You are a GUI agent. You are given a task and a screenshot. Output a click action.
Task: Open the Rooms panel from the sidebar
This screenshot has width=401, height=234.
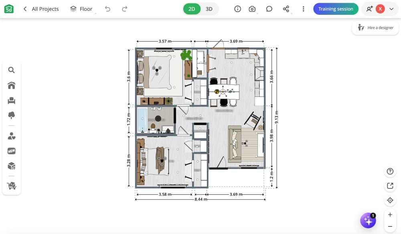[x=11, y=85]
